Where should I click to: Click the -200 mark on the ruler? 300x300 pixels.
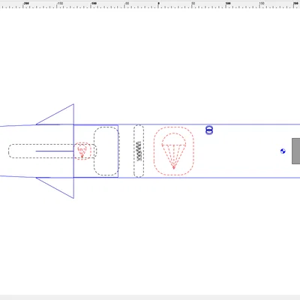click(x=26, y=4)
